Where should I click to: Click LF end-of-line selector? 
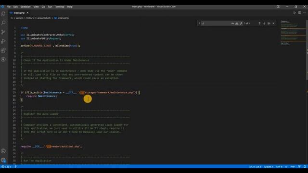pyautogui.click(x=286, y=167)
